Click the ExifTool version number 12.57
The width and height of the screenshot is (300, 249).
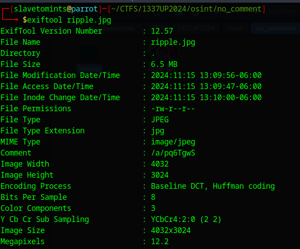pyautogui.click(x=162, y=31)
